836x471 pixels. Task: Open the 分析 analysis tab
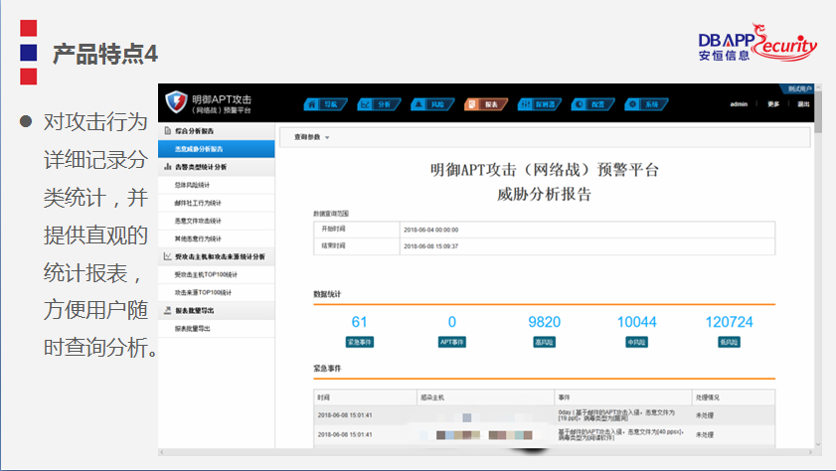379,104
